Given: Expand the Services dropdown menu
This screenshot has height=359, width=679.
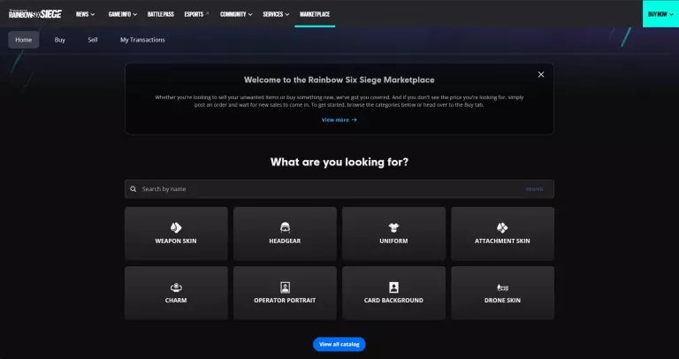Looking at the screenshot, I should [276, 14].
